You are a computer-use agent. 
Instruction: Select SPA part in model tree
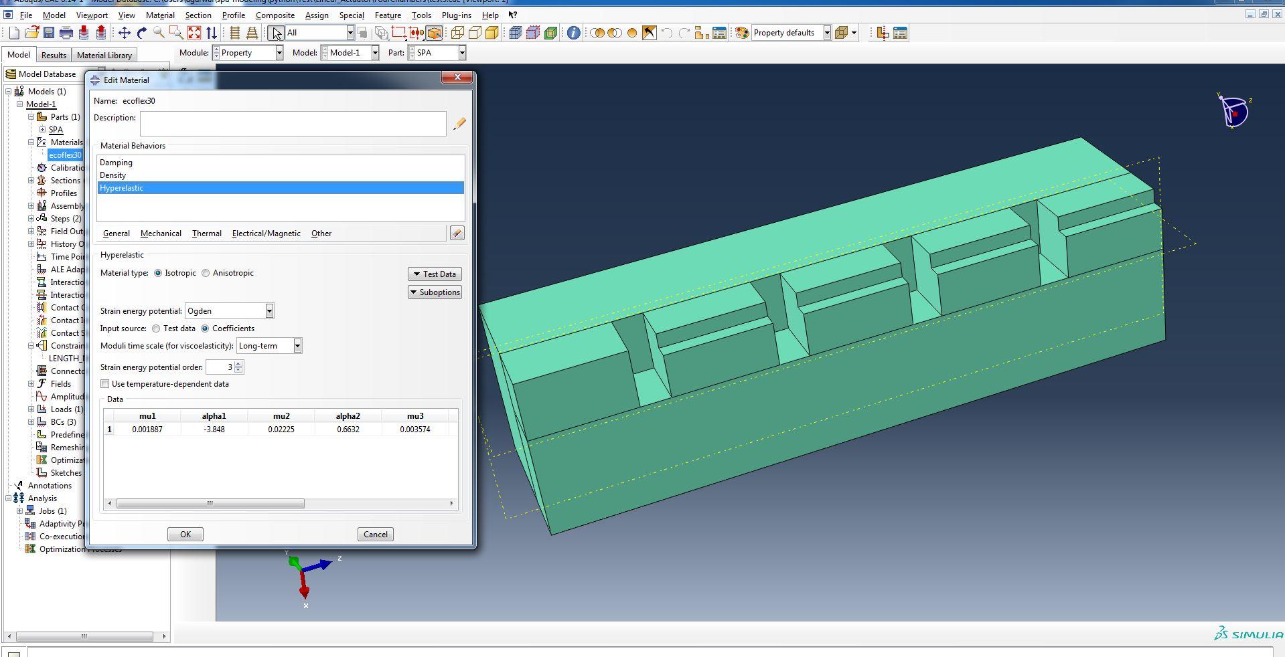56,130
